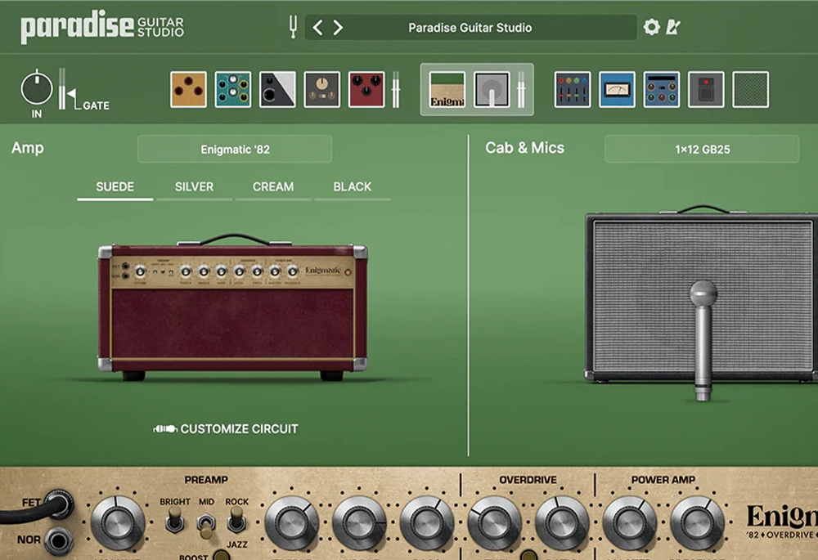Viewport: 818px width, 560px height.
Task: Select the Enigmatic amp slot thumbnail
Action: tap(447, 90)
